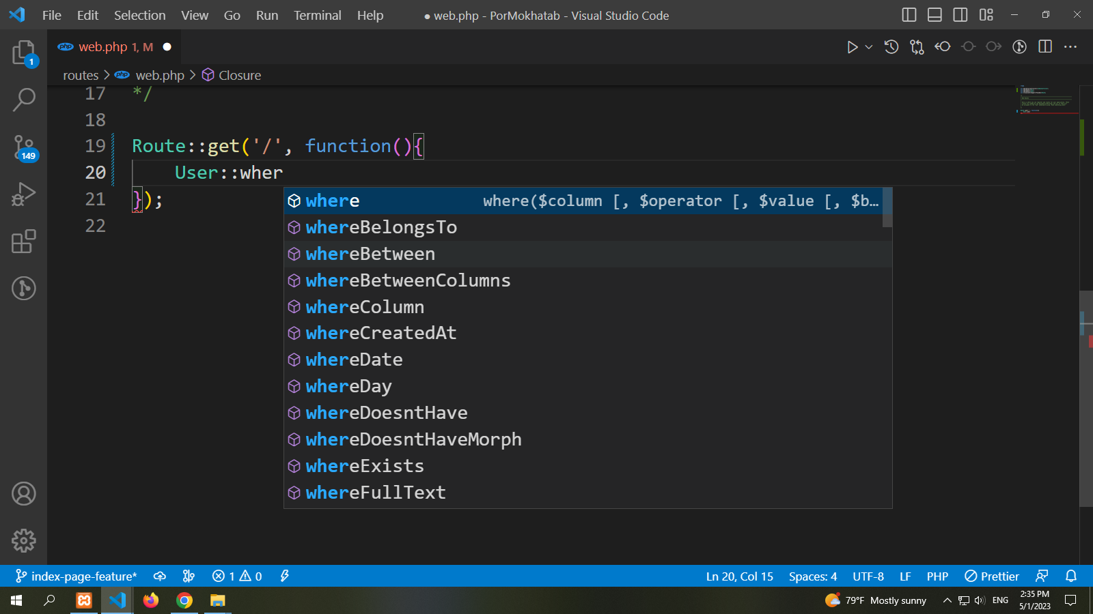
Task: Open the Terminal menu
Action: tap(318, 15)
